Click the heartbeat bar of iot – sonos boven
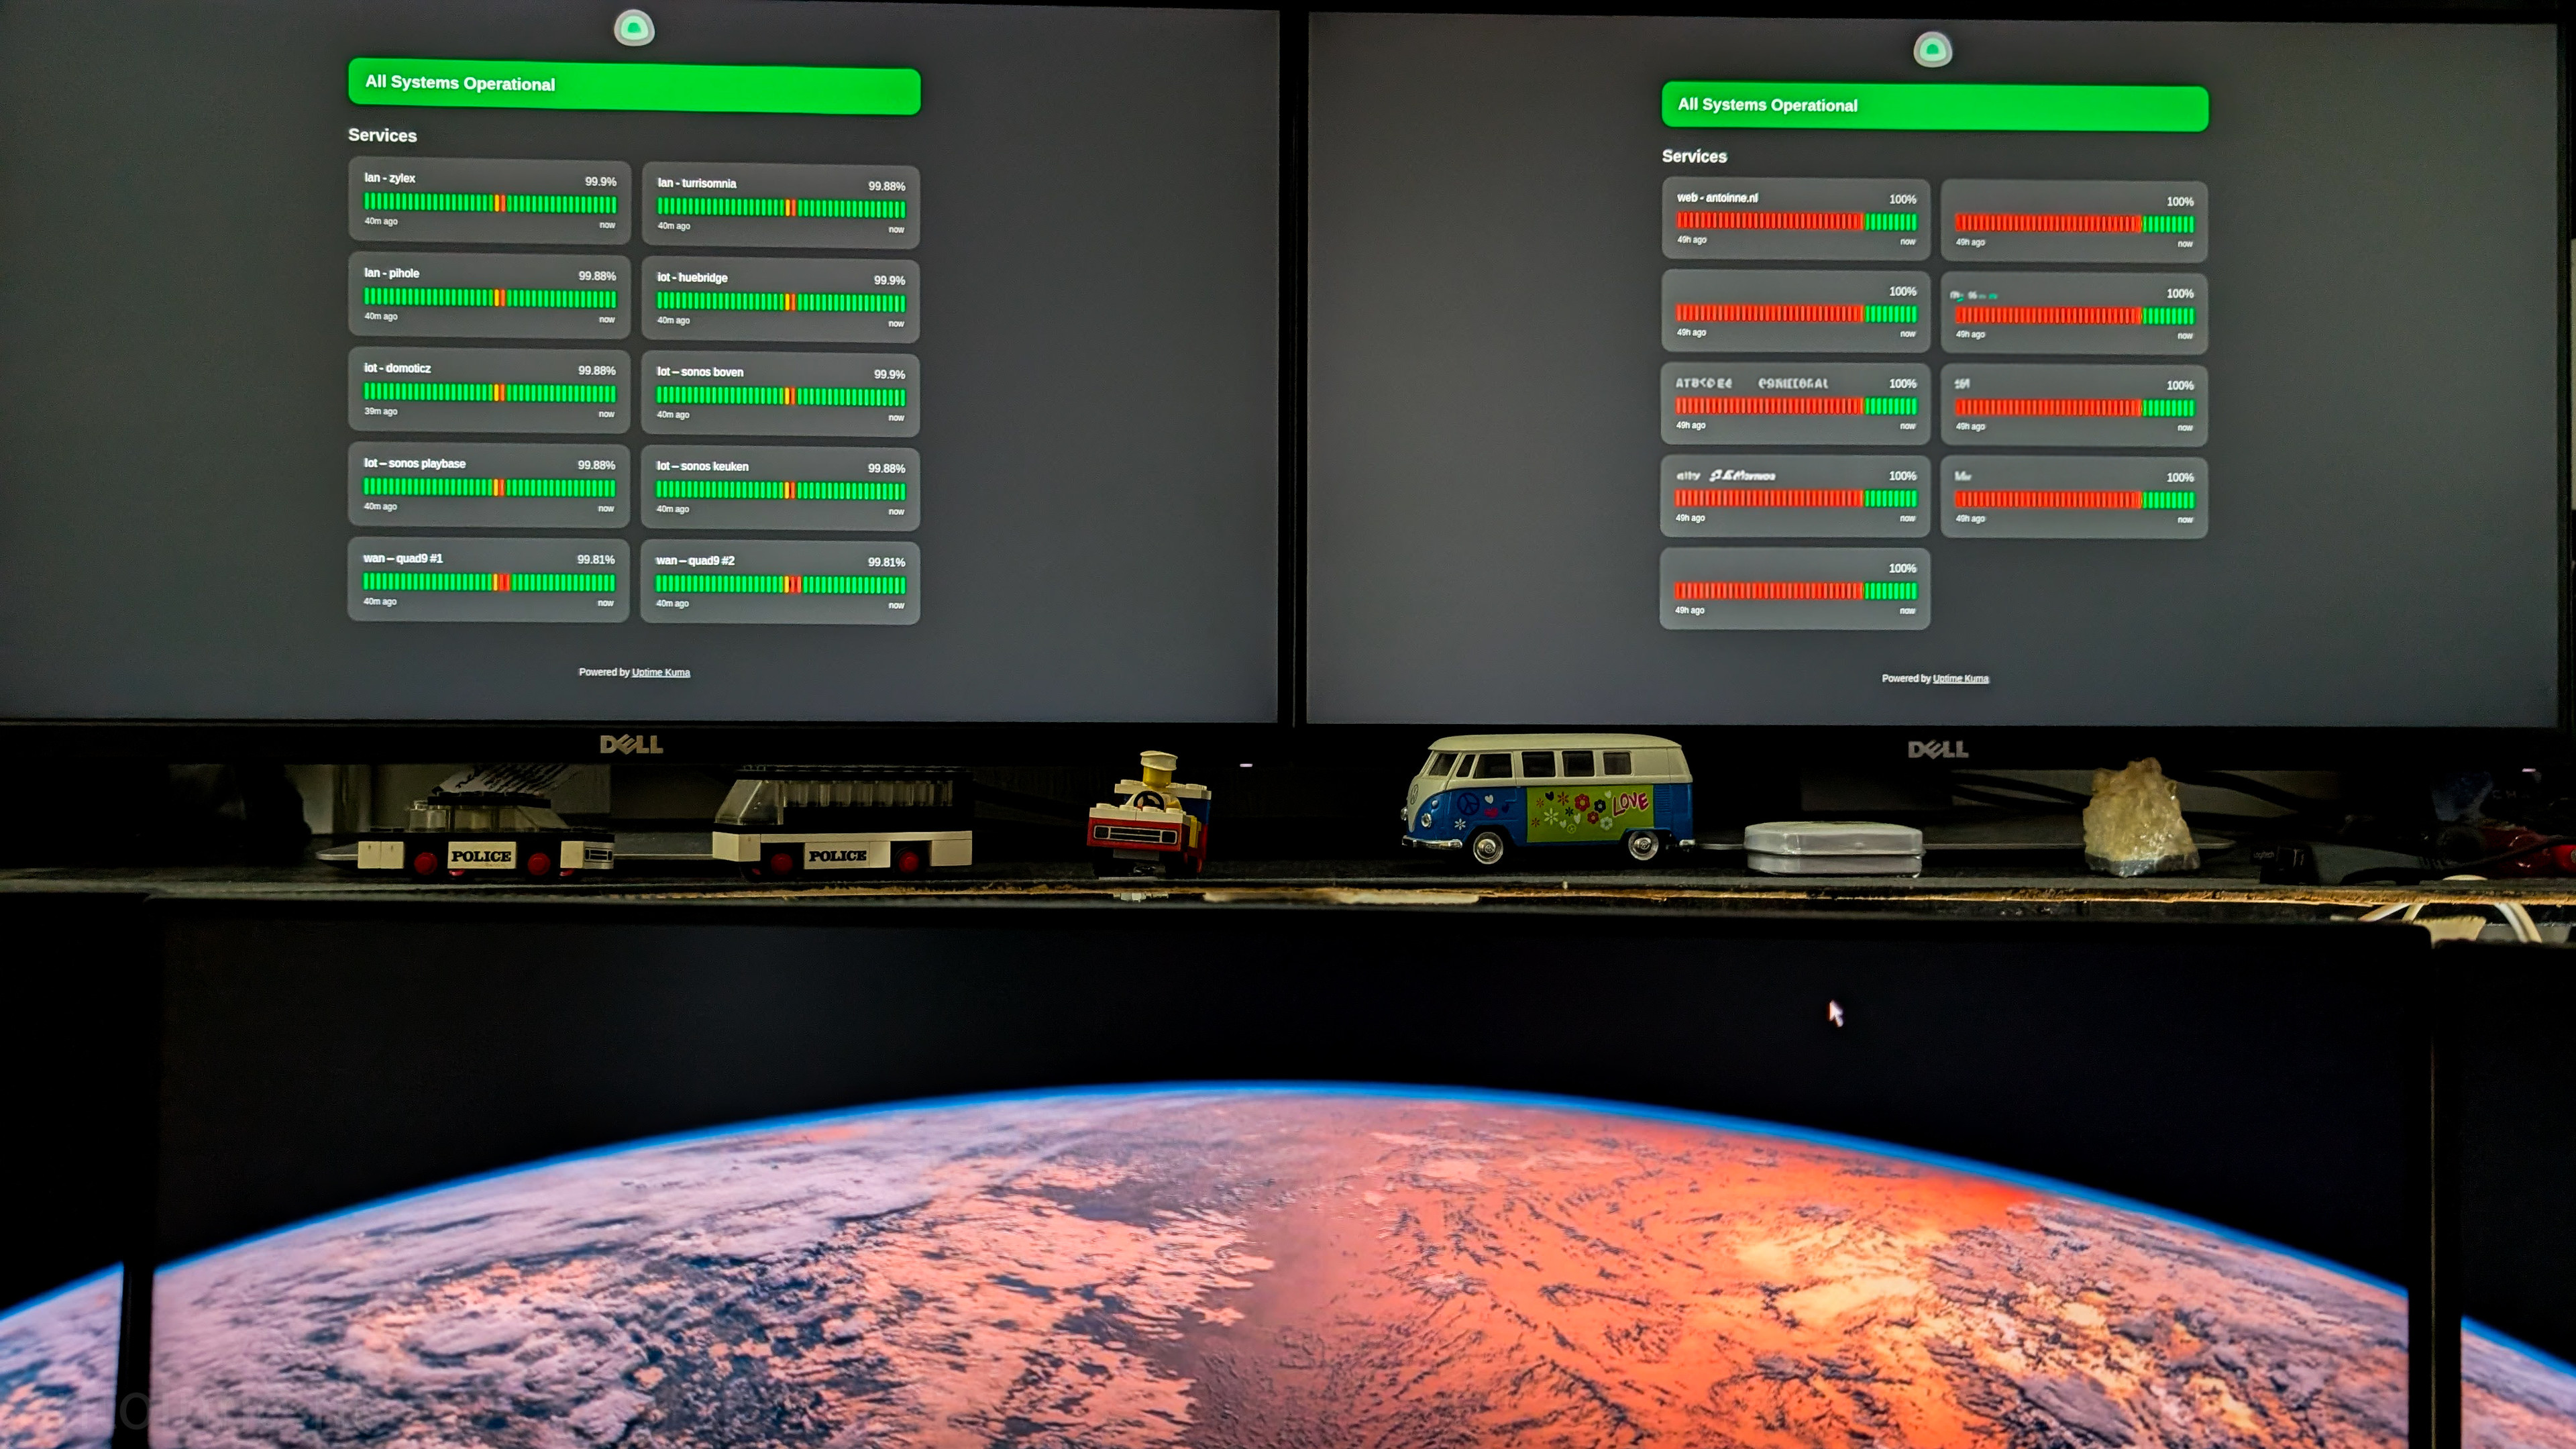This screenshot has height=1449, width=2576. click(780, 396)
